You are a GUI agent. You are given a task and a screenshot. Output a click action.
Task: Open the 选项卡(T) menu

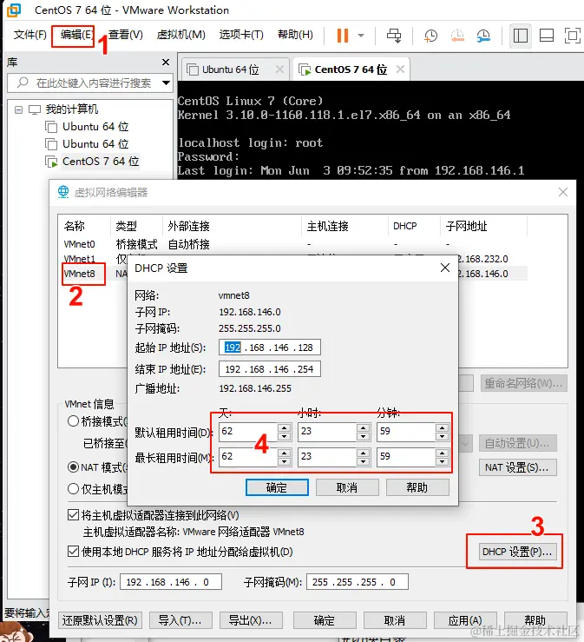(241, 35)
